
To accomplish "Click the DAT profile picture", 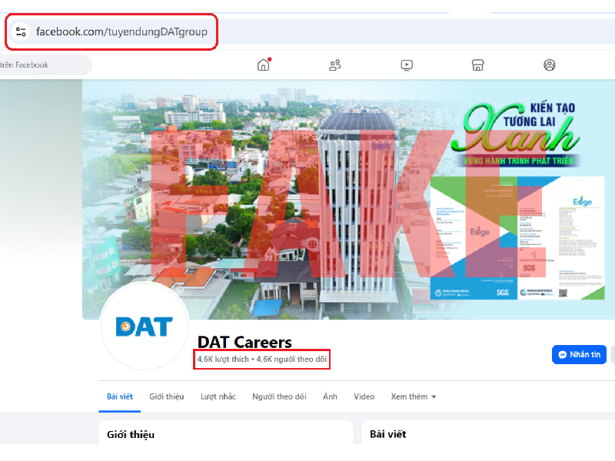I will point(145,326).
